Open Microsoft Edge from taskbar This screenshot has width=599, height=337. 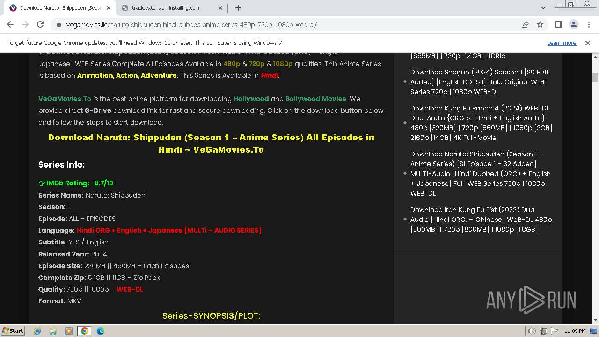tap(101, 331)
